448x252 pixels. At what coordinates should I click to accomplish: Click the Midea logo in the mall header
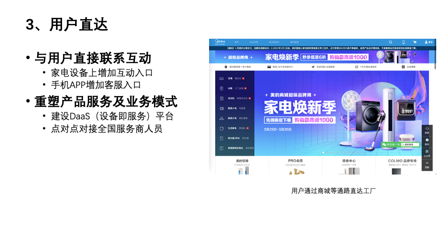click(220, 42)
